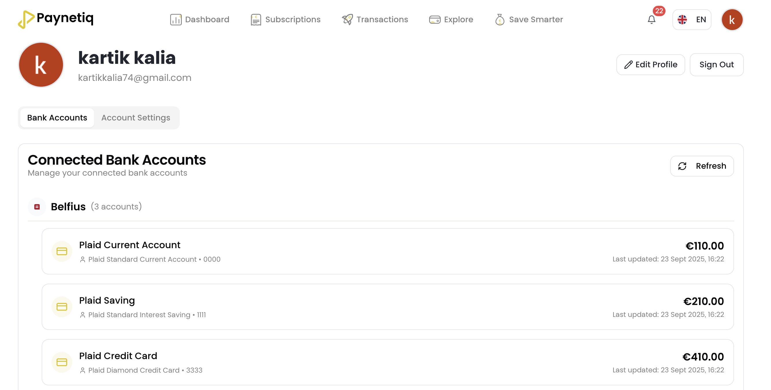Image resolution: width=771 pixels, height=390 pixels.
Task: Click the Plaid Current Account card icon
Action: coord(62,251)
